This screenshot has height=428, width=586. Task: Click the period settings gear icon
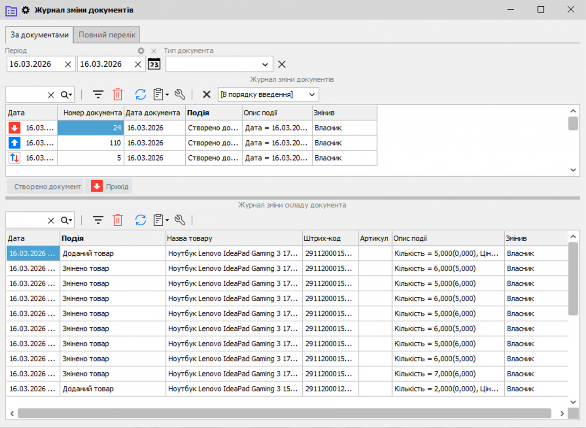[x=141, y=51]
